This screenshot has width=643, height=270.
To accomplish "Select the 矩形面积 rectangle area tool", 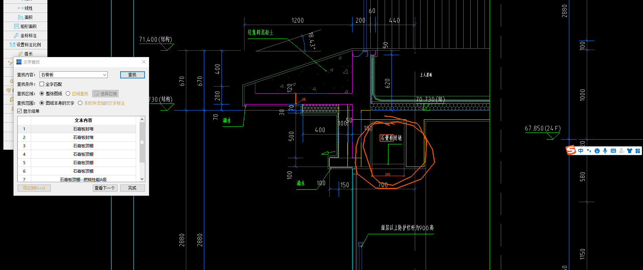I will coord(25,26).
